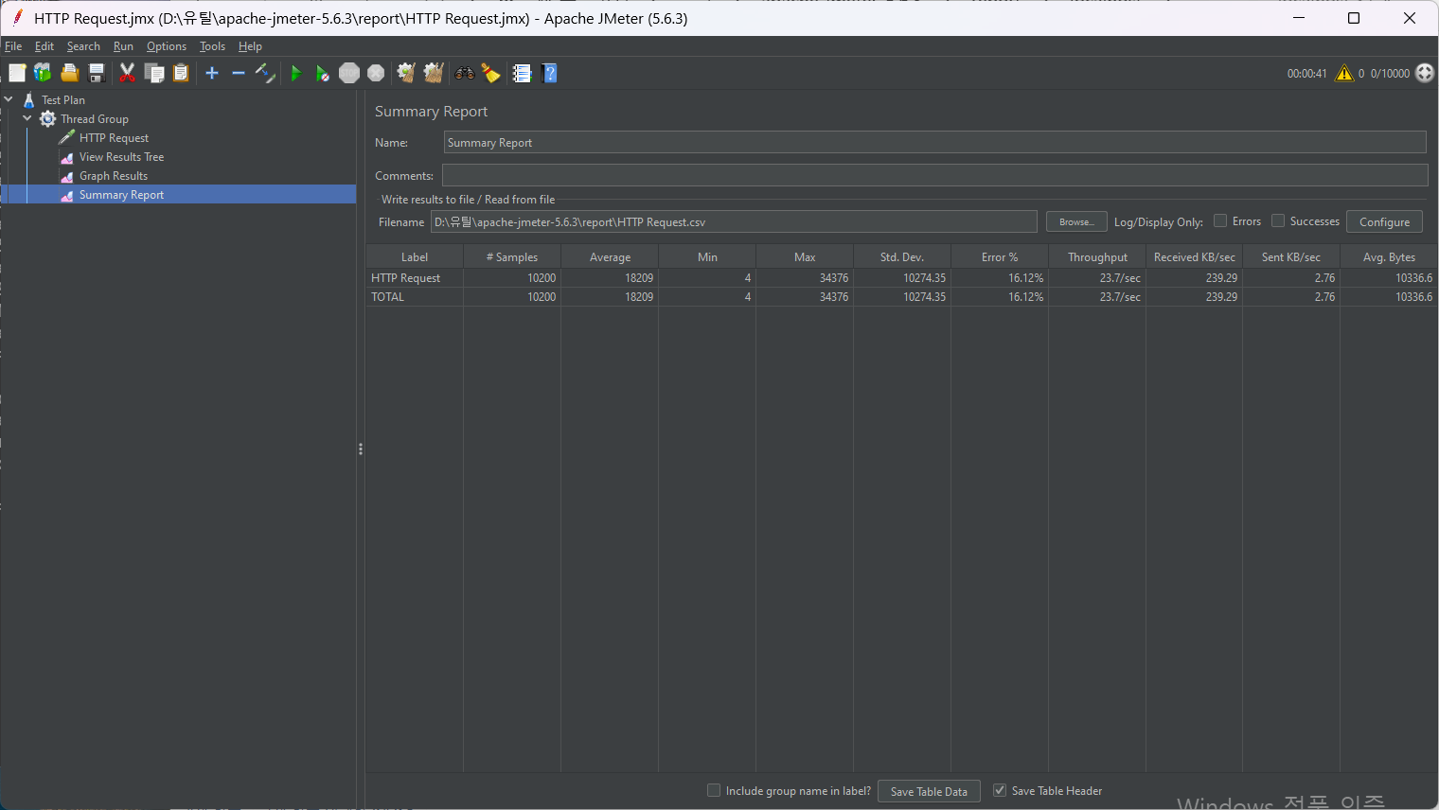The height and width of the screenshot is (810, 1439).
Task: Start the test with no pauses
Action: click(x=323, y=73)
